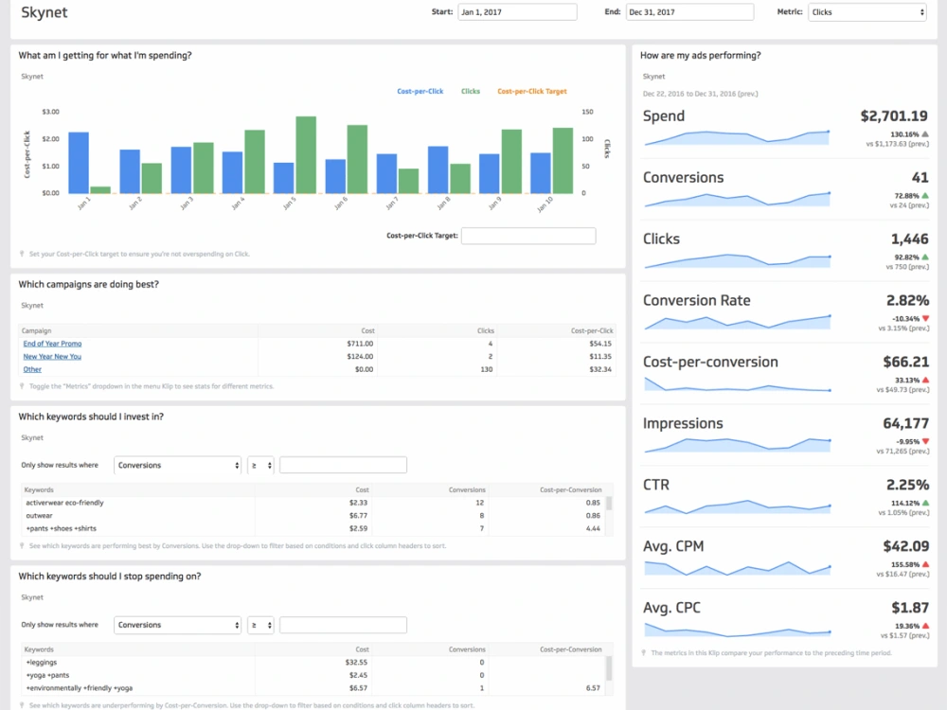Click the Cost-per-Click Target input field
Viewport: 947px width, 710px height.
point(528,236)
